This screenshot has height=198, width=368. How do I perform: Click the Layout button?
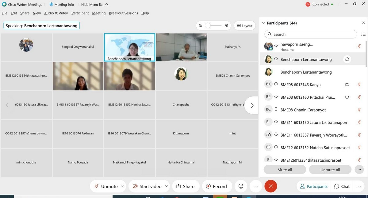(x=245, y=26)
